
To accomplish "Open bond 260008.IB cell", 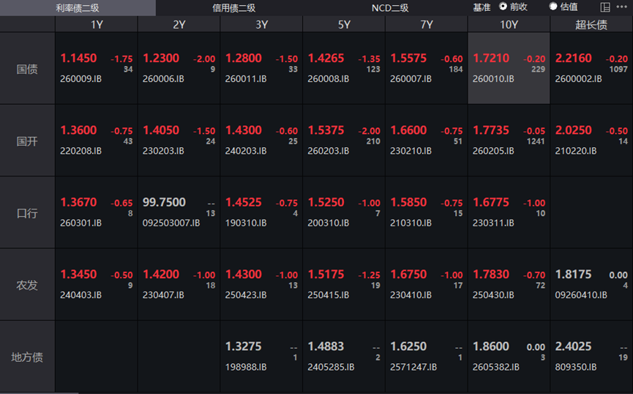I will 344,68.
